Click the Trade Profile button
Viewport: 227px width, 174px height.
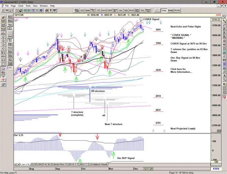(10, 63)
